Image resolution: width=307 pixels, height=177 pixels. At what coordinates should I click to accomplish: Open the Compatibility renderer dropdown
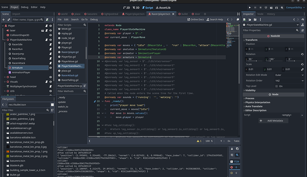tap(295, 8)
